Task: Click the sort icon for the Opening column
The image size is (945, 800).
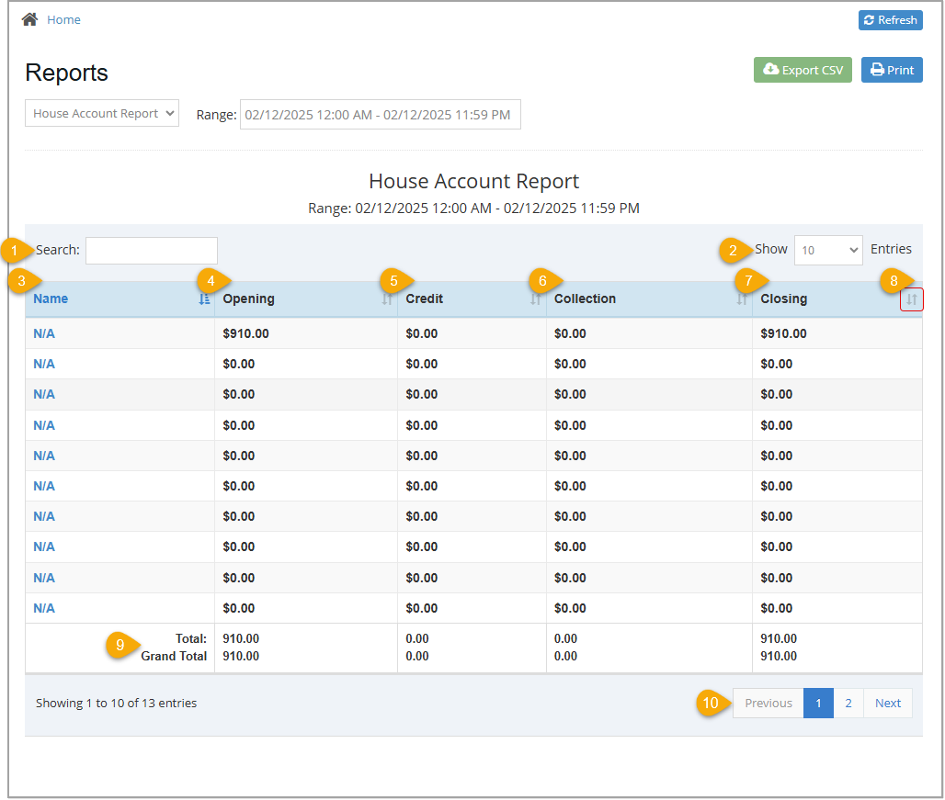Action: coord(386,299)
